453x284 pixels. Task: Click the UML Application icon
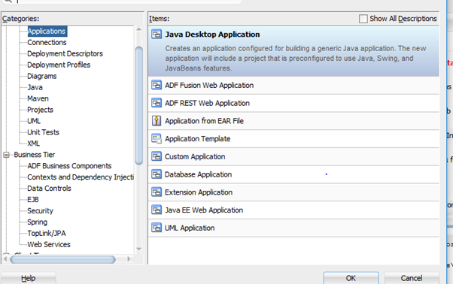pos(157,228)
